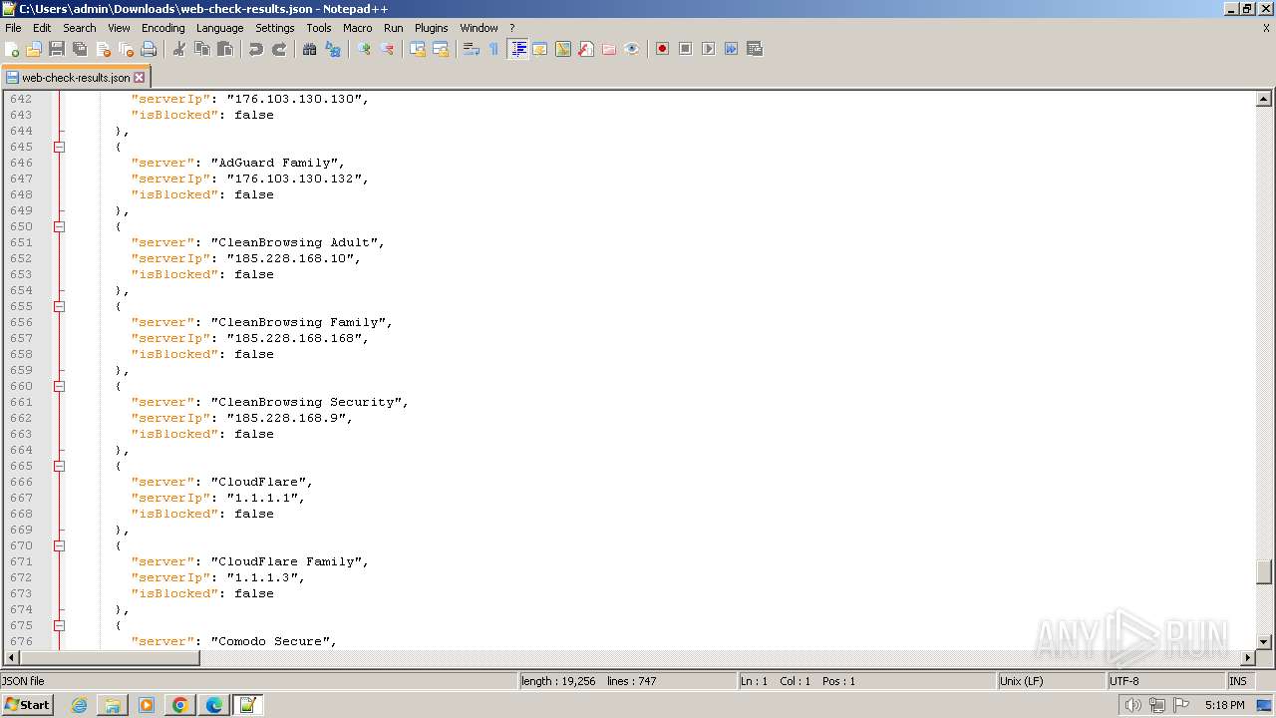Viewport: 1276px width, 718px height.
Task: Close the current document via toolbar icon
Action: click(x=103, y=49)
